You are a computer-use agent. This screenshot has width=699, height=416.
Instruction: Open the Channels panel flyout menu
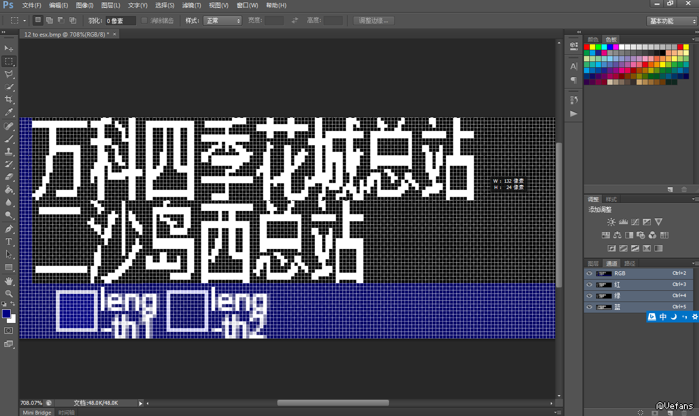point(695,264)
